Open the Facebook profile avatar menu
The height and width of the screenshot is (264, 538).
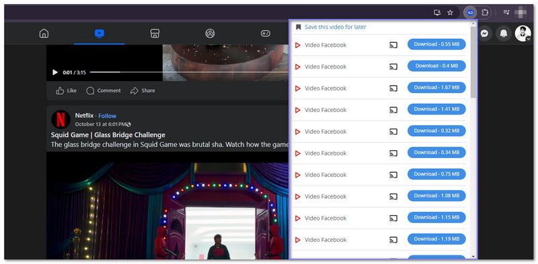tap(523, 34)
